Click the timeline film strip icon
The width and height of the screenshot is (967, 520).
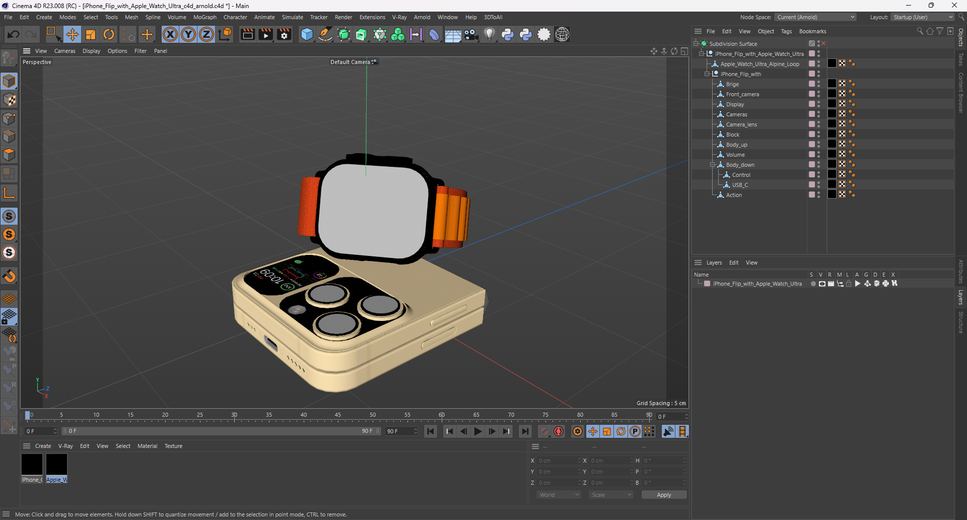[682, 431]
